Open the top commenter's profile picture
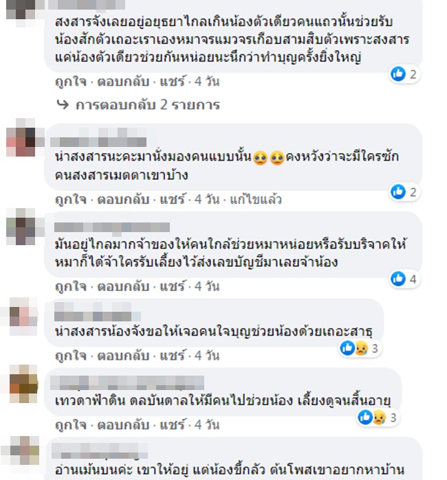This screenshot has height=480, width=447. pos(21,9)
